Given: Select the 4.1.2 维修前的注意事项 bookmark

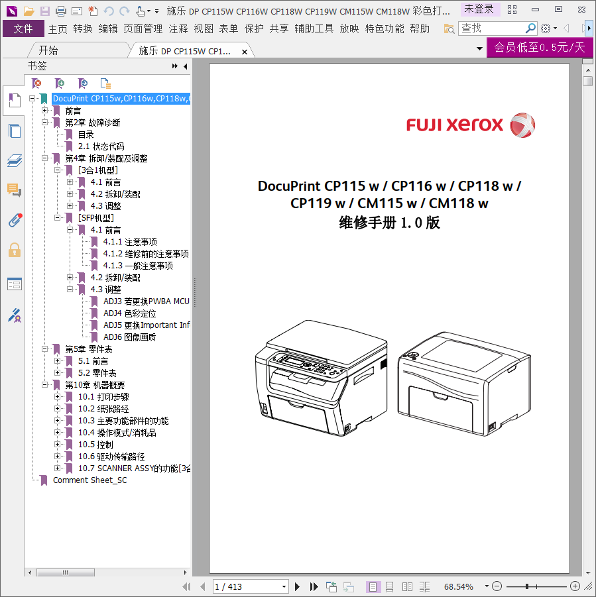Looking at the screenshot, I should (x=146, y=254).
